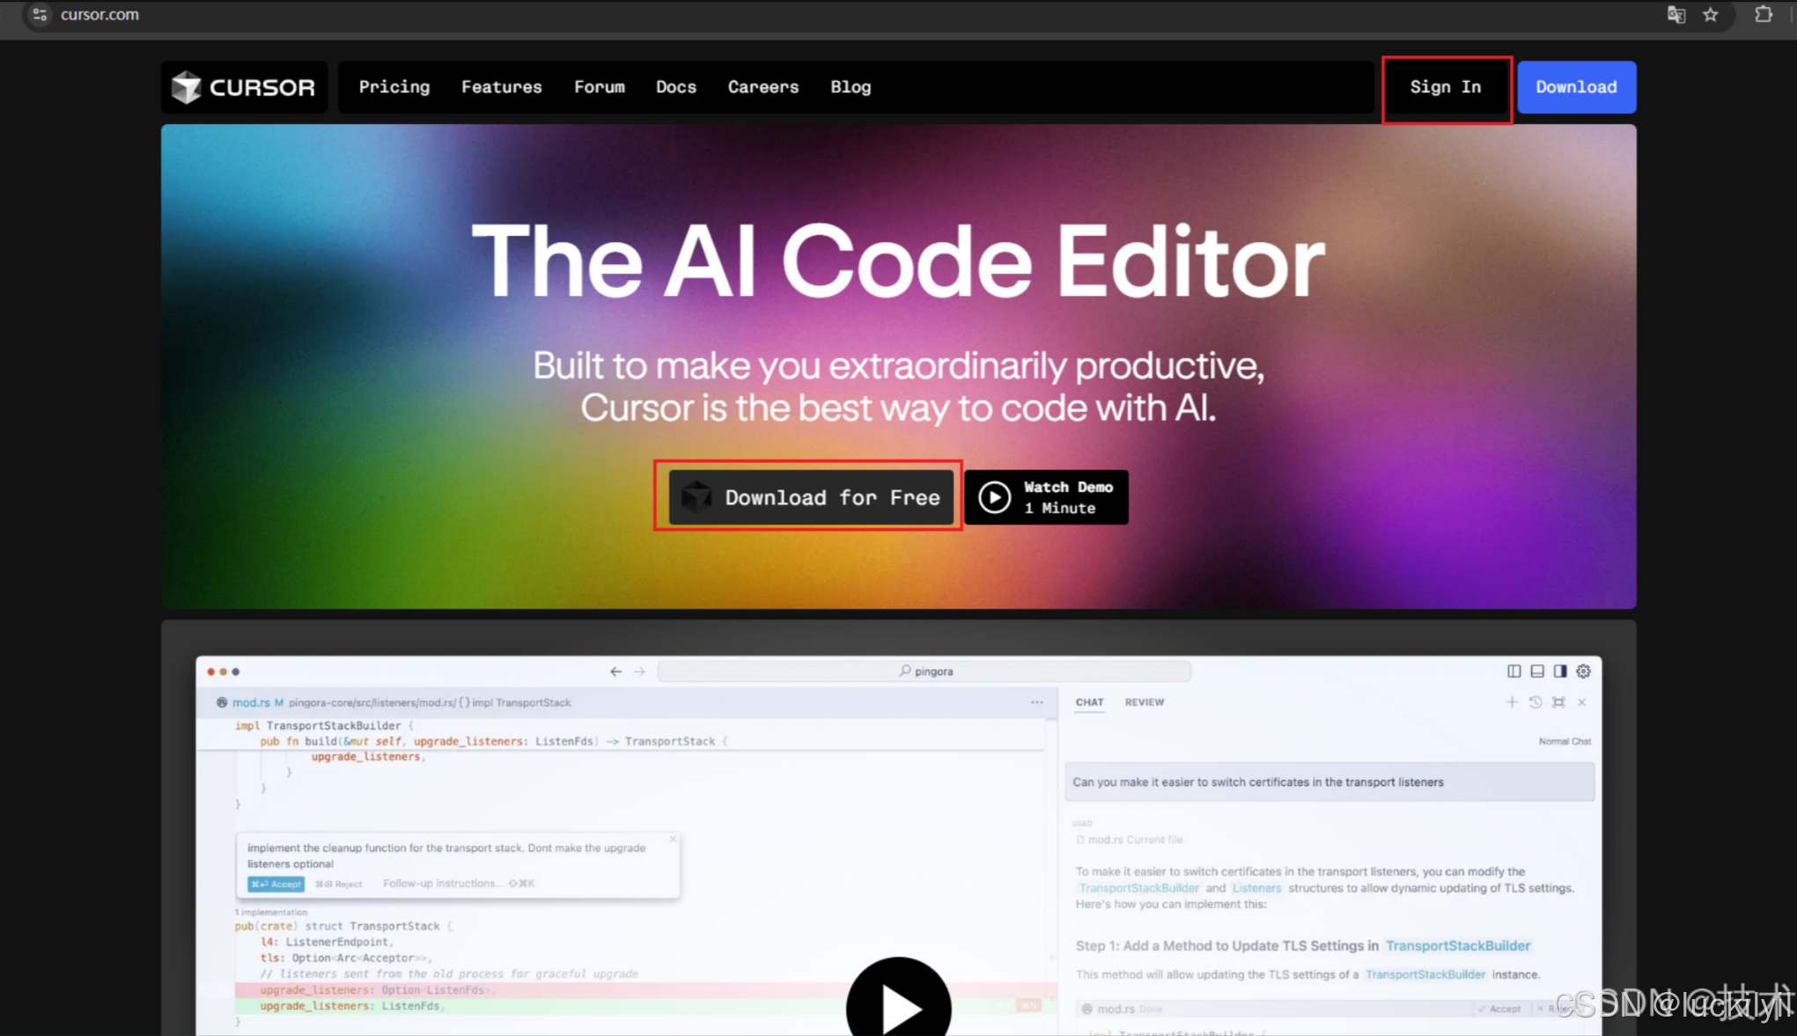Click the Cursor logo in the navbar
This screenshot has height=1036, width=1797.
point(244,87)
